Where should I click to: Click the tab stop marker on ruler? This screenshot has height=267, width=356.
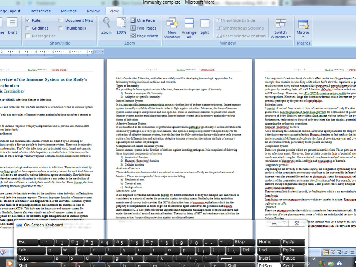(x=93, y=52)
